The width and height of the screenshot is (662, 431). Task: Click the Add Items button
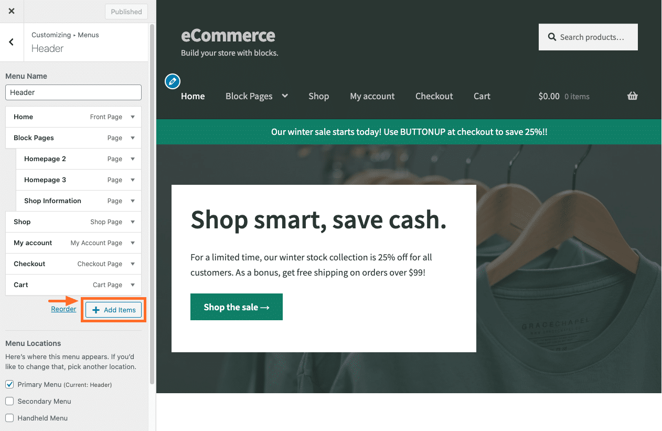(114, 310)
